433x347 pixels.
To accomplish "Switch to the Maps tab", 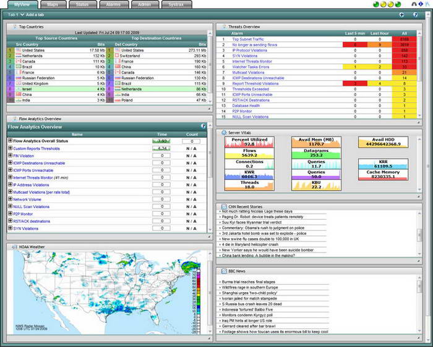I will click(54, 5).
